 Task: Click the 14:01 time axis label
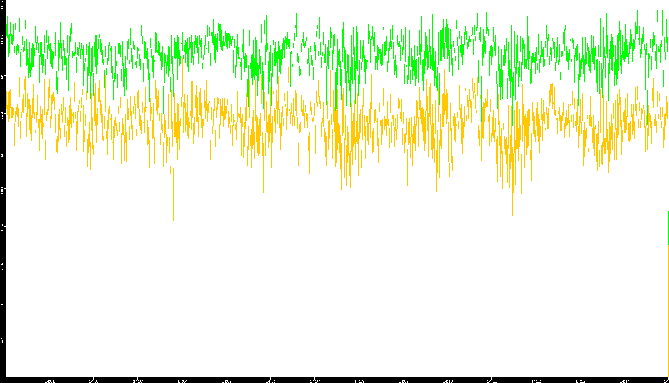(x=49, y=381)
